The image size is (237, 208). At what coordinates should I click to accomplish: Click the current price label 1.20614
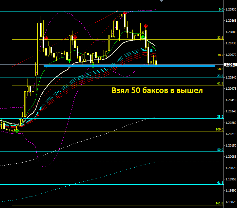[x=231, y=65]
